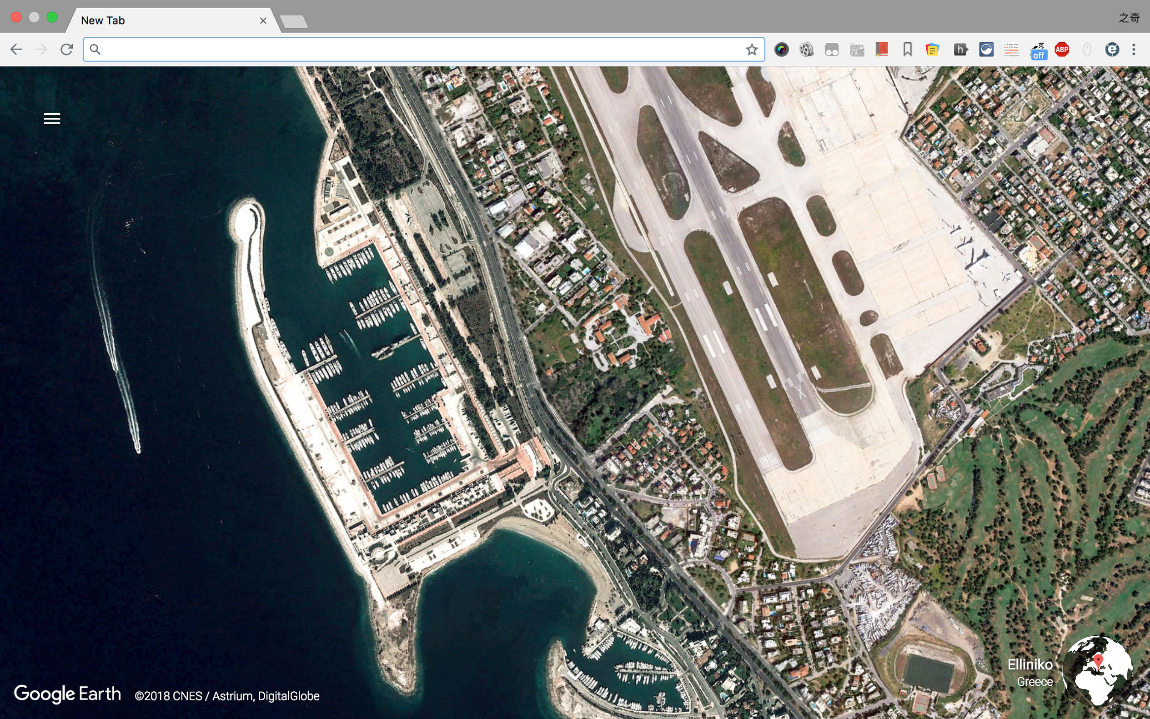This screenshot has width=1150, height=719.
Task: Open the red dictionary book extension
Action: point(882,50)
